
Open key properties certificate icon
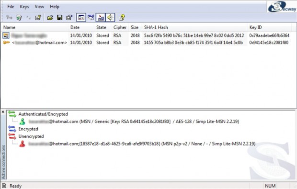click(38, 18)
